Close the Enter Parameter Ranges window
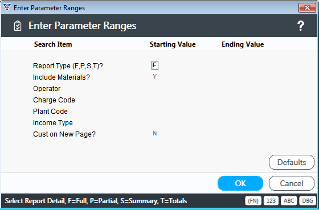The height and width of the screenshot is (210, 319). tap(307, 8)
